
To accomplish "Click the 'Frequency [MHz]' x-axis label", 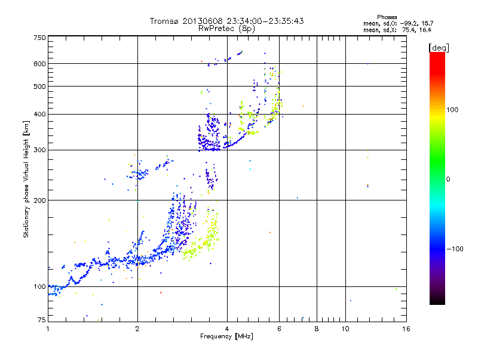I will (226, 337).
